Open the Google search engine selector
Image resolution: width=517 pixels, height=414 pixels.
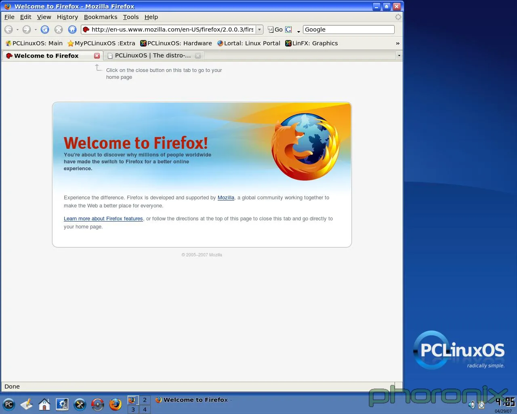point(292,30)
